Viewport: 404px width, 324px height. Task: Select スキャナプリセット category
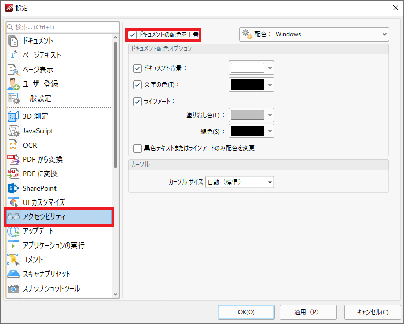pyautogui.click(x=59, y=274)
